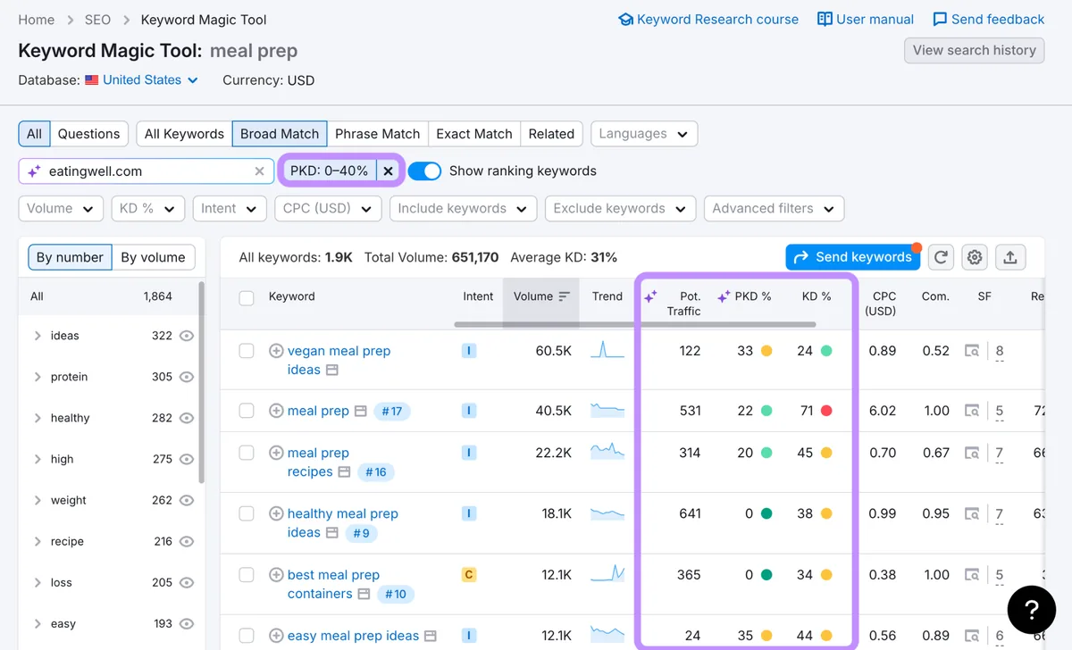Viewport: 1072px width, 650px height.
Task: Click SERP features icon in meal prep row
Action: [971, 411]
